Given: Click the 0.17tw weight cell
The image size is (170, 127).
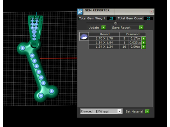Looking at the screenshot, I should click(x=135, y=38).
